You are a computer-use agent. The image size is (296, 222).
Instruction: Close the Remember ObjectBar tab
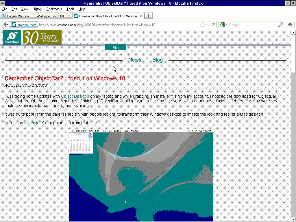click(x=141, y=16)
